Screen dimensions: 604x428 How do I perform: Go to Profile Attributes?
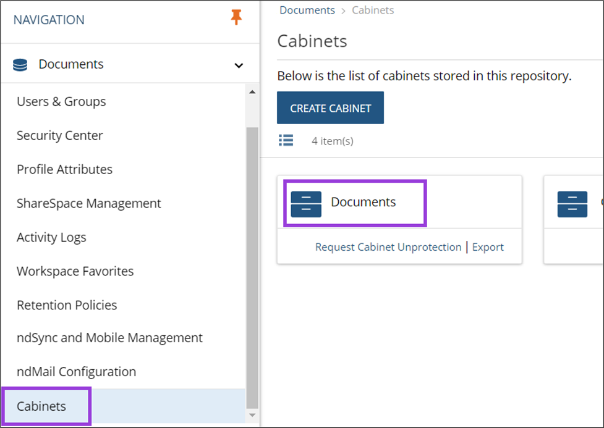tap(64, 170)
